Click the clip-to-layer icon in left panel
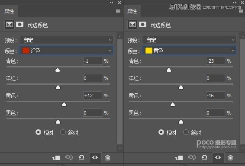Screen dimensions: 245x166 tap(56, 158)
